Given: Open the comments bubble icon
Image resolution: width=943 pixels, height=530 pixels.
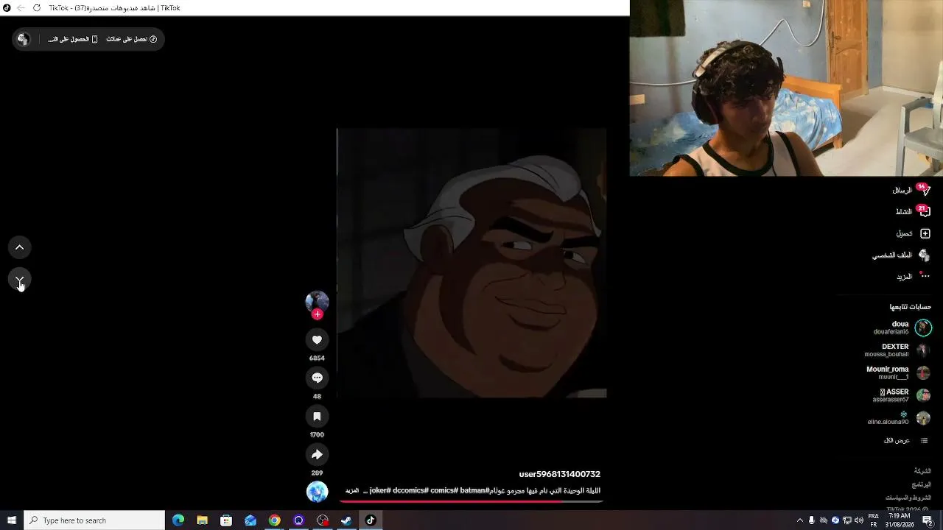Looking at the screenshot, I should 317,378.
